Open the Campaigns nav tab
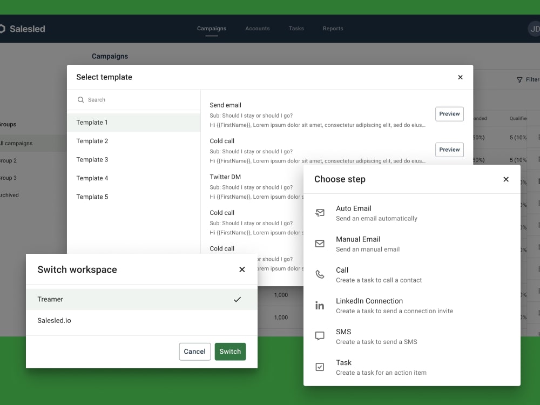Image resolution: width=540 pixels, height=405 pixels. click(x=212, y=29)
